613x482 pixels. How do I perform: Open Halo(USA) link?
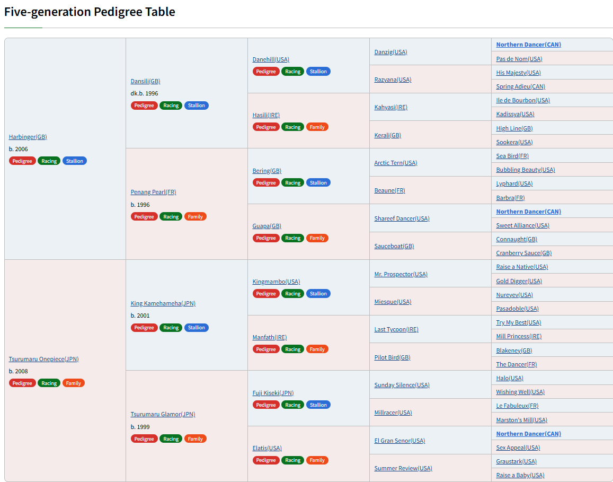click(x=510, y=378)
